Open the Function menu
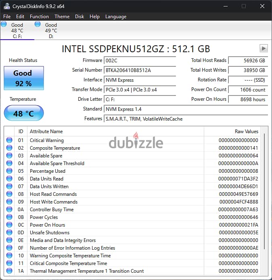This screenshot has width=272, height=280. pyautogui.click(x=39, y=17)
